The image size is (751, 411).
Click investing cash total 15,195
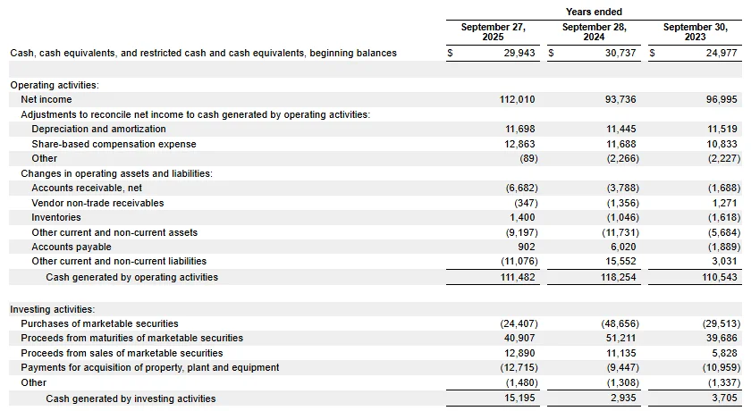click(x=519, y=398)
